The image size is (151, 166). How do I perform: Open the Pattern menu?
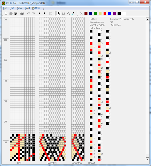click(36, 8)
